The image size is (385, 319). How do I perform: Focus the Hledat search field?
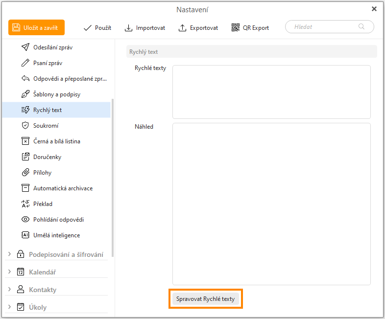point(325,27)
